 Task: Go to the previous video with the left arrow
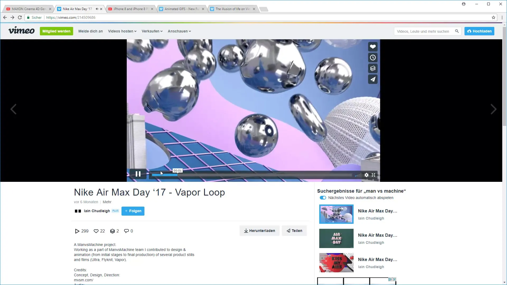[13, 109]
